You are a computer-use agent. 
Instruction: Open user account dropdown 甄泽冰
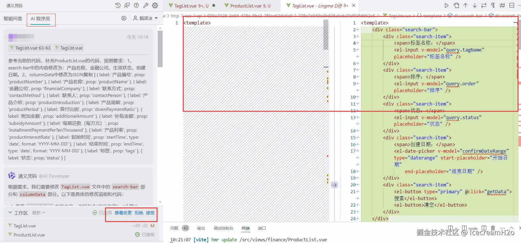point(145,18)
